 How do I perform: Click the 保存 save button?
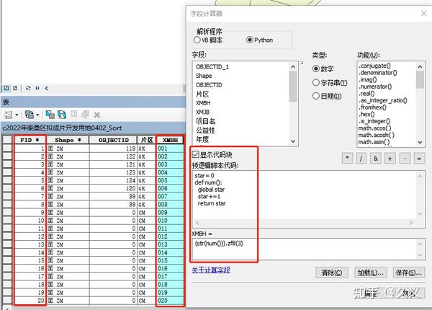pos(409,273)
